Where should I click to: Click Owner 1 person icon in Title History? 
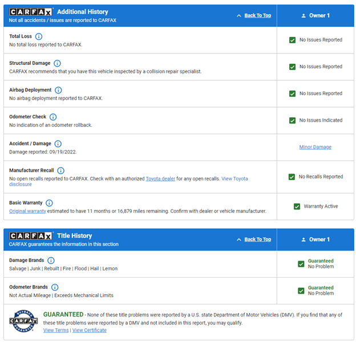304,240
